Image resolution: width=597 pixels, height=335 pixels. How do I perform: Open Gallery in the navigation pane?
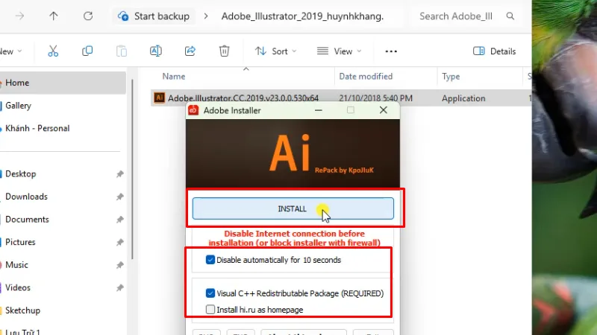tap(18, 106)
